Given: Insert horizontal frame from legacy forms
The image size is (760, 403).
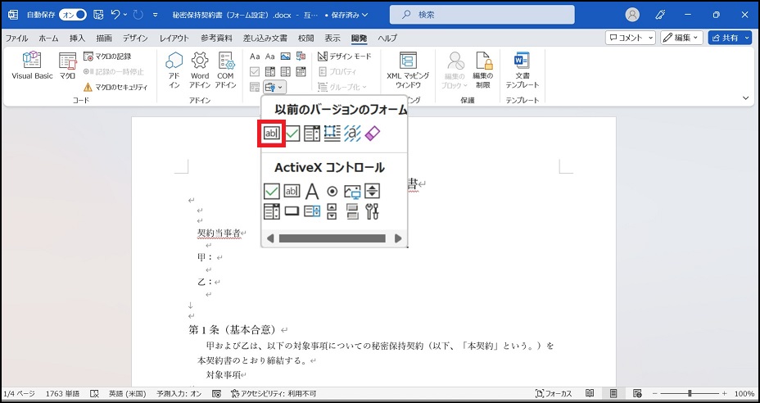Looking at the screenshot, I should click(x=332, y=134).
